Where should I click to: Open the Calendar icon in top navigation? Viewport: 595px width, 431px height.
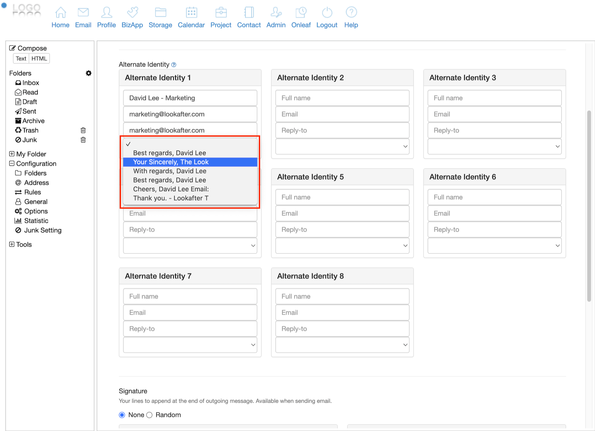click(191, 13)
